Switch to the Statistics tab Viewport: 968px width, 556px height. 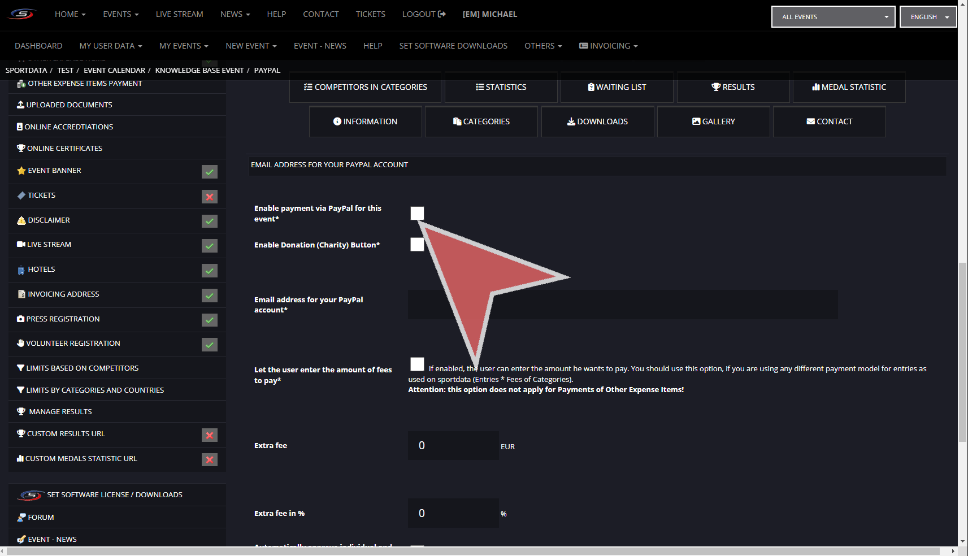coord(501,87)
